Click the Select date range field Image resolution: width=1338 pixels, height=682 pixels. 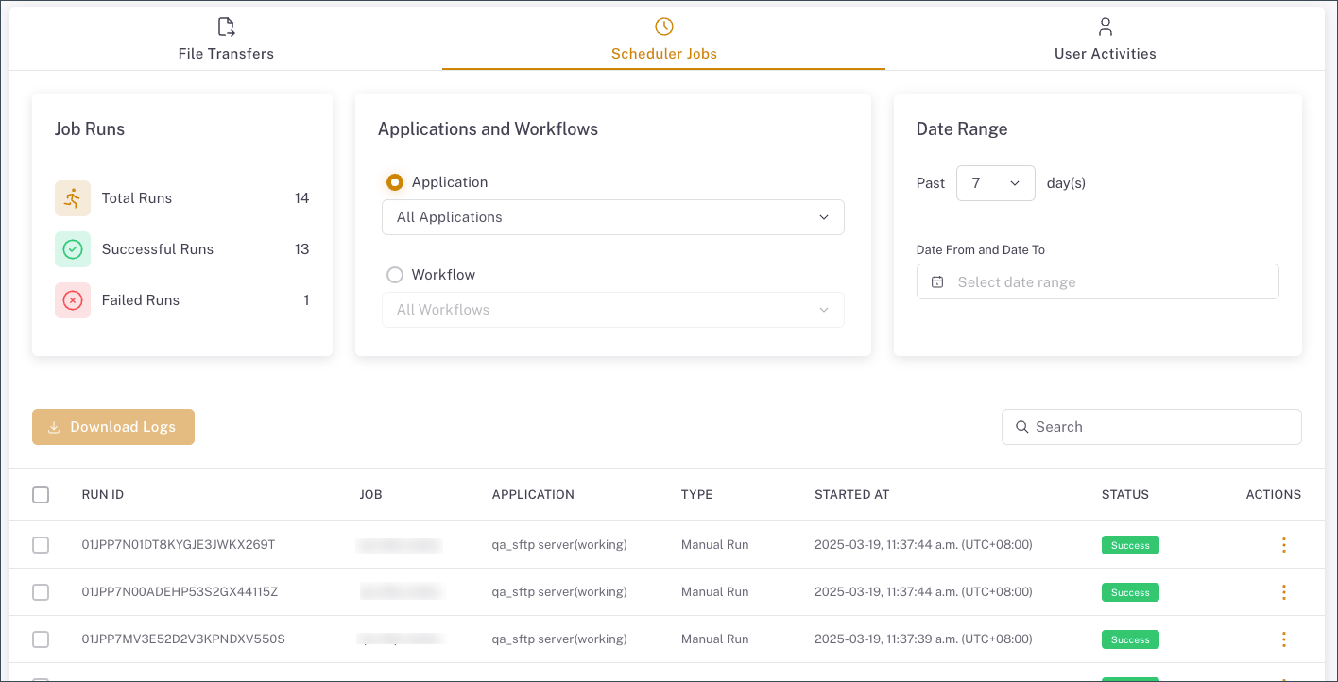click(x=1098, y=282)
